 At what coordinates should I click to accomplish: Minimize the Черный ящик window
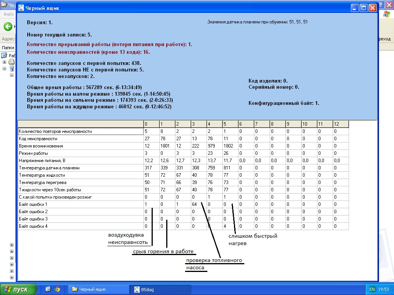354,8
